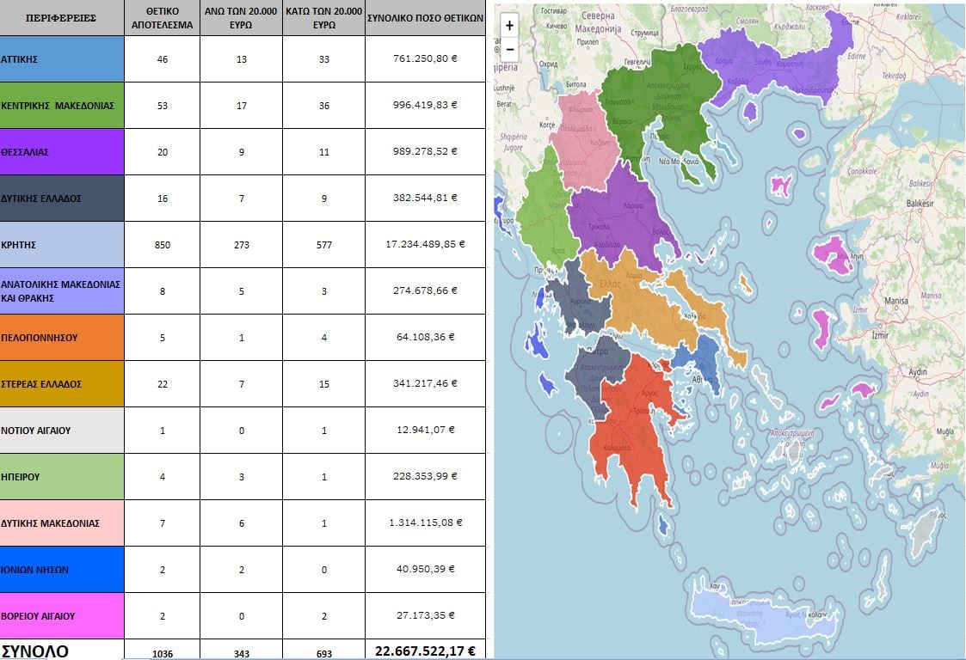This screenshot has width=966, height=660.
Task: Open the ΘΕΤΙΚΟ ΑΠΟΤΕΛΕΣΜΑ column header
Action: pyautogui.click(x=161, y=16)
